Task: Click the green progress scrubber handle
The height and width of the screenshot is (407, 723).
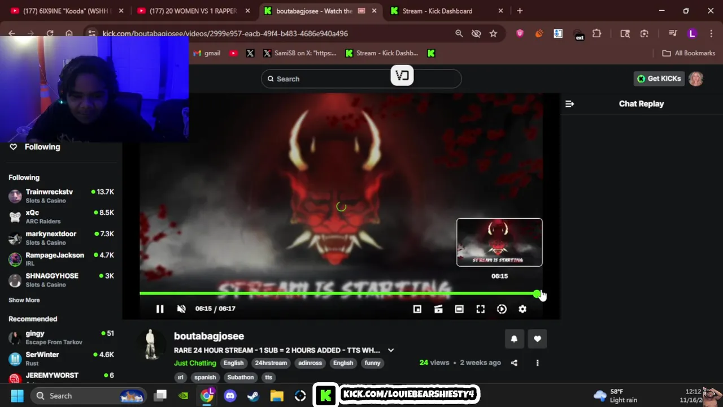Action: (536, 293)
